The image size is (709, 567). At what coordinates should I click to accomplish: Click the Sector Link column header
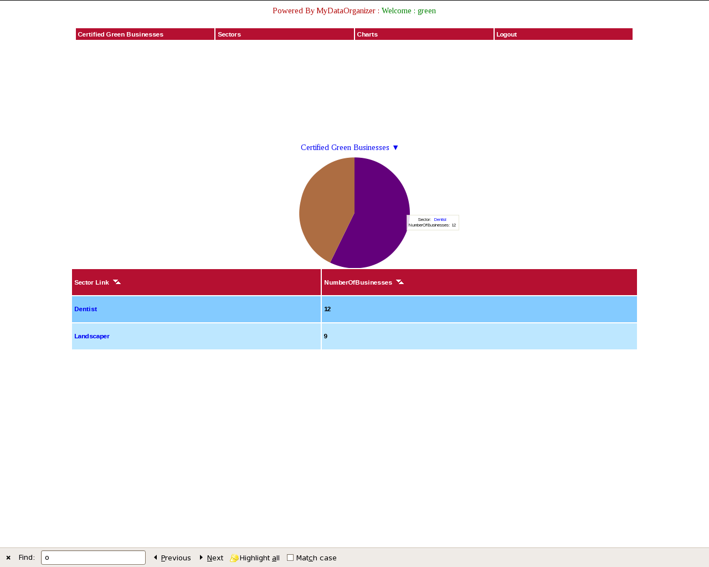[91, 282]
